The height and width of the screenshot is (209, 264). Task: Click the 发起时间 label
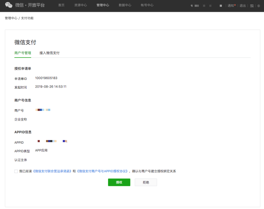[21, 88]
